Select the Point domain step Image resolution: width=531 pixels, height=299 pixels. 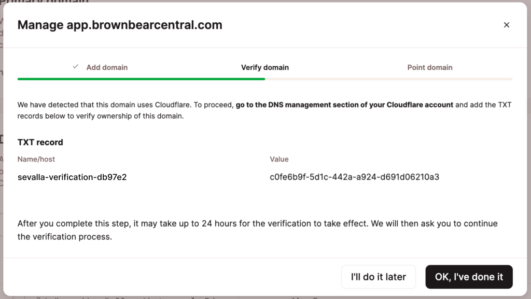point(430,67)
